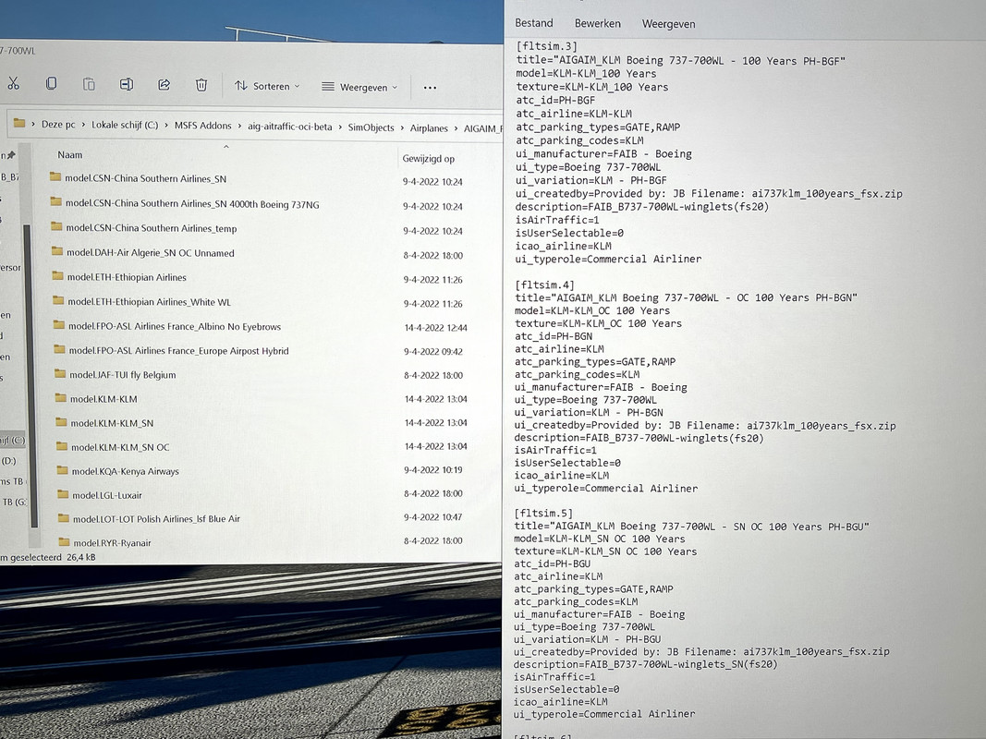The height and width of the screenshot is (739, 986).
Task: Select folder model.RYR-Ryanair
Action: pyautogui.click(x=112, y=542)
